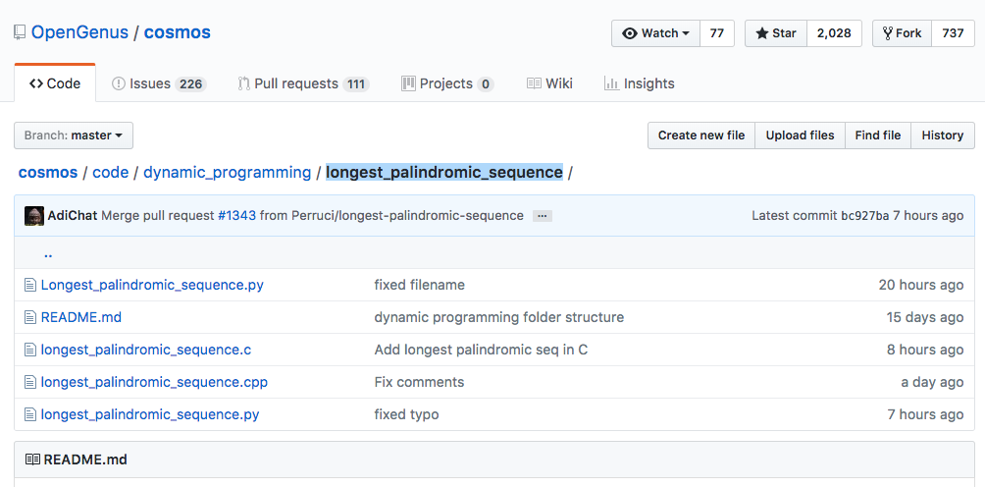Open latest commit bc927ba

(864, 216)
